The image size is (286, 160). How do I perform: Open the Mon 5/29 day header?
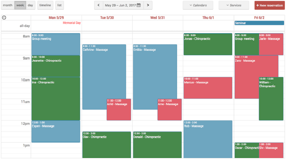pyautogui.click(x=56, y=18)
